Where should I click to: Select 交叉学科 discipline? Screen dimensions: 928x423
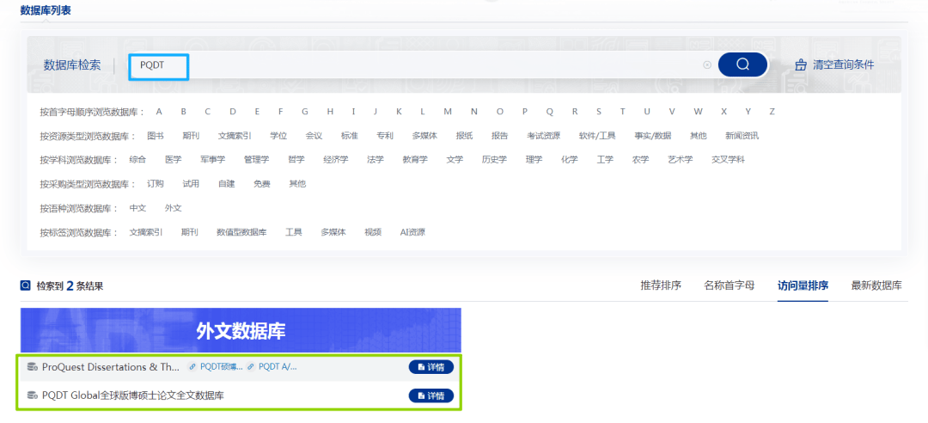(728, 159)
